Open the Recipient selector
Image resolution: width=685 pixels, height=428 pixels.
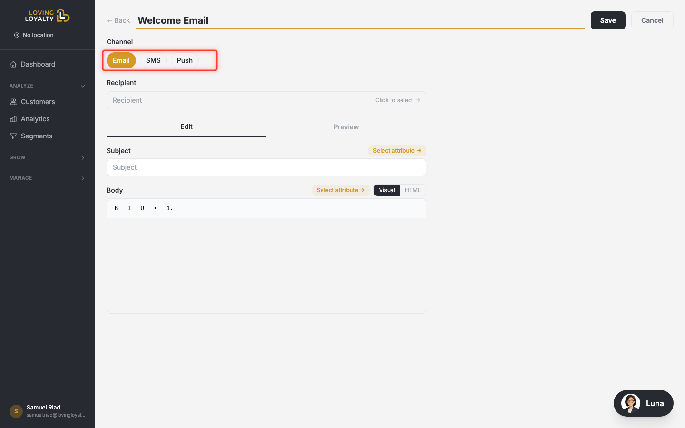tap(266, 100)
